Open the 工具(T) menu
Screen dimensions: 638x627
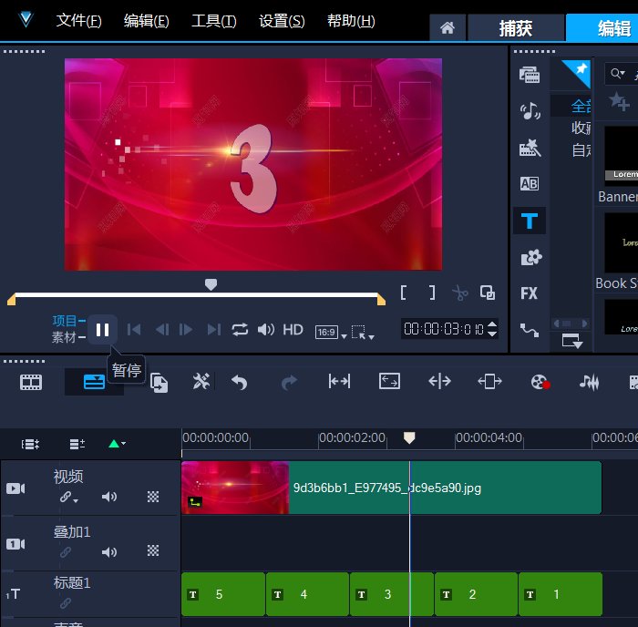click(214, 21)
